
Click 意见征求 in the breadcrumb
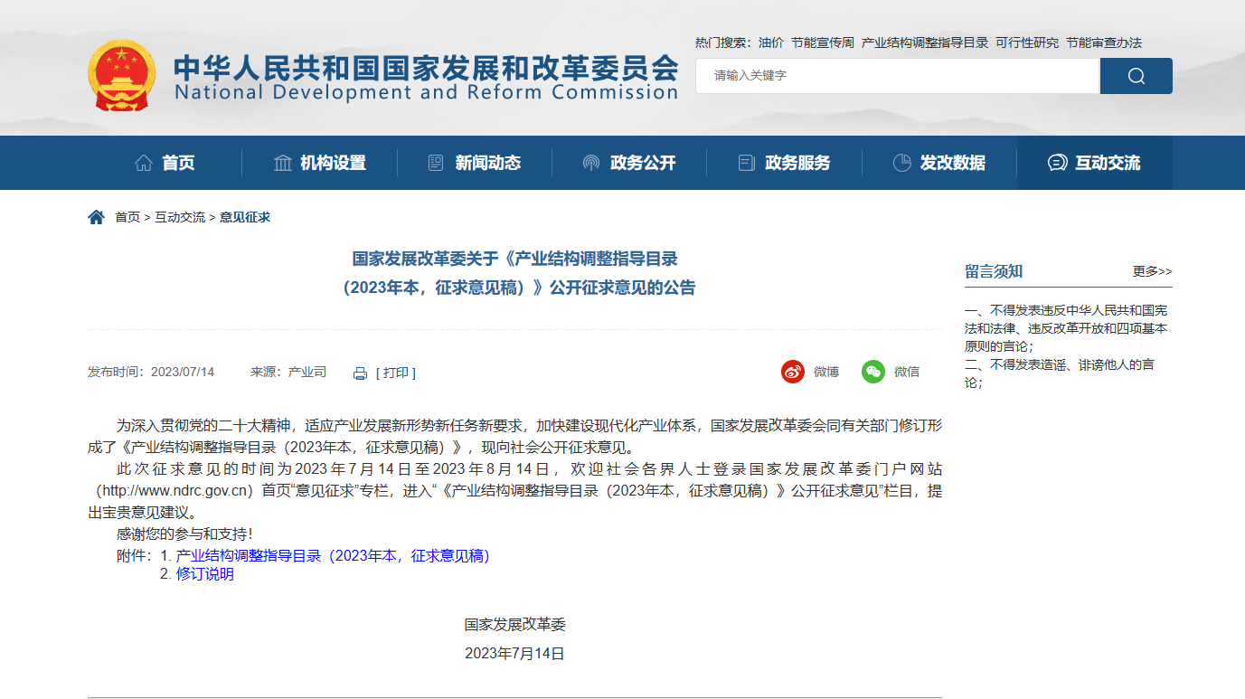click(245, 217)
